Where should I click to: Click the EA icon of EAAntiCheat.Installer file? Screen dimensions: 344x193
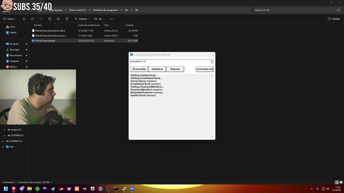point(33,41)
